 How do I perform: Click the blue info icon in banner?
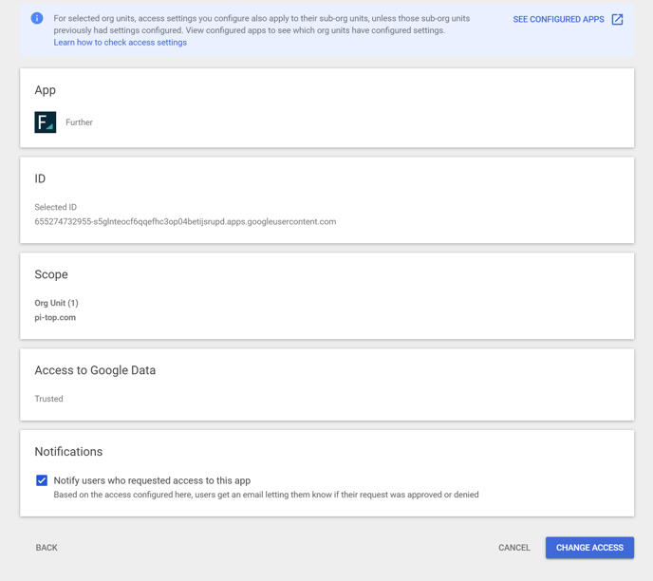pyautogui.click(x=37, y=18)
